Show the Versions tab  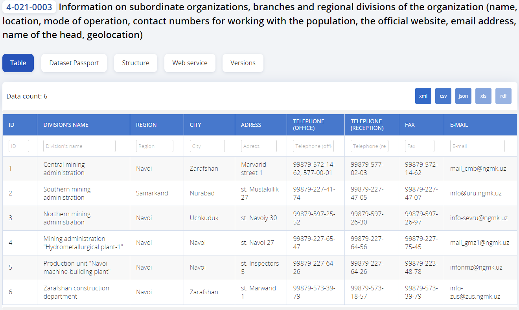243,63
